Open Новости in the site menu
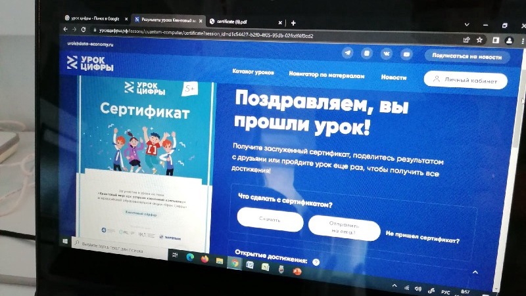This screenshot has height=296, width=526. coord(393,77)
